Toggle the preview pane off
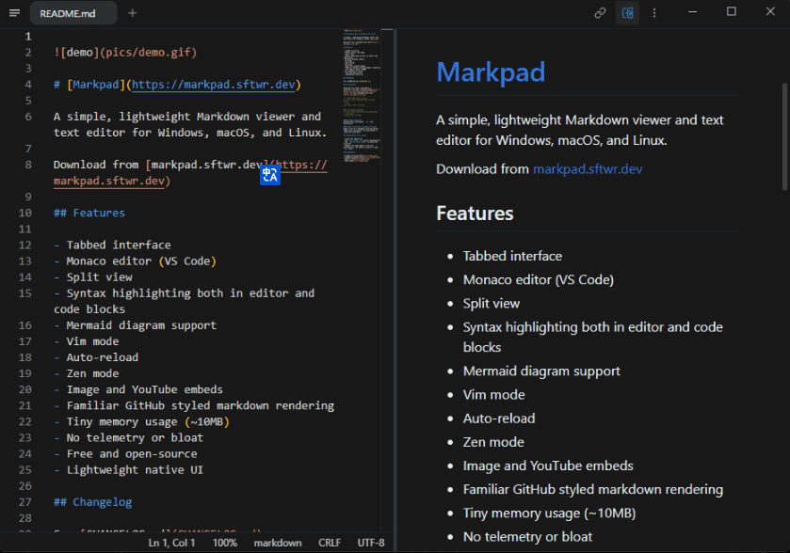The width and height of the screenshot is (790, 553). coord(627,12)
